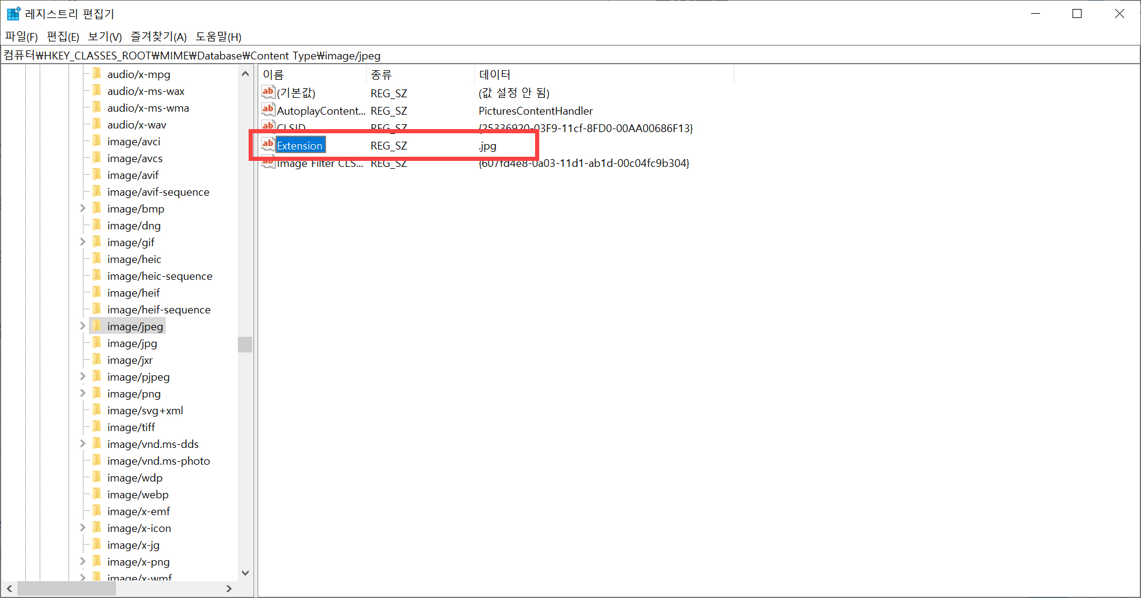This screenshot has height=598, width=1141.
Task: Click the folder icon beside audio/x-wav
Action: pyautogui.click(x=97, y=124)
